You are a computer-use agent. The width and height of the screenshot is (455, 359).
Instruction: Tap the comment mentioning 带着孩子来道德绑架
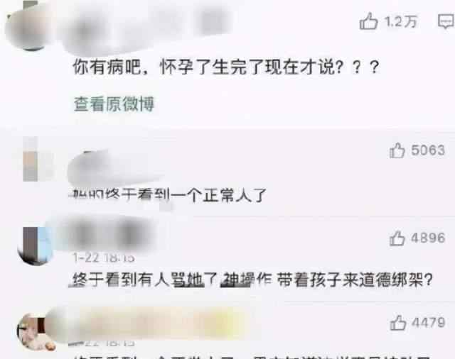[x=252, y=280]
